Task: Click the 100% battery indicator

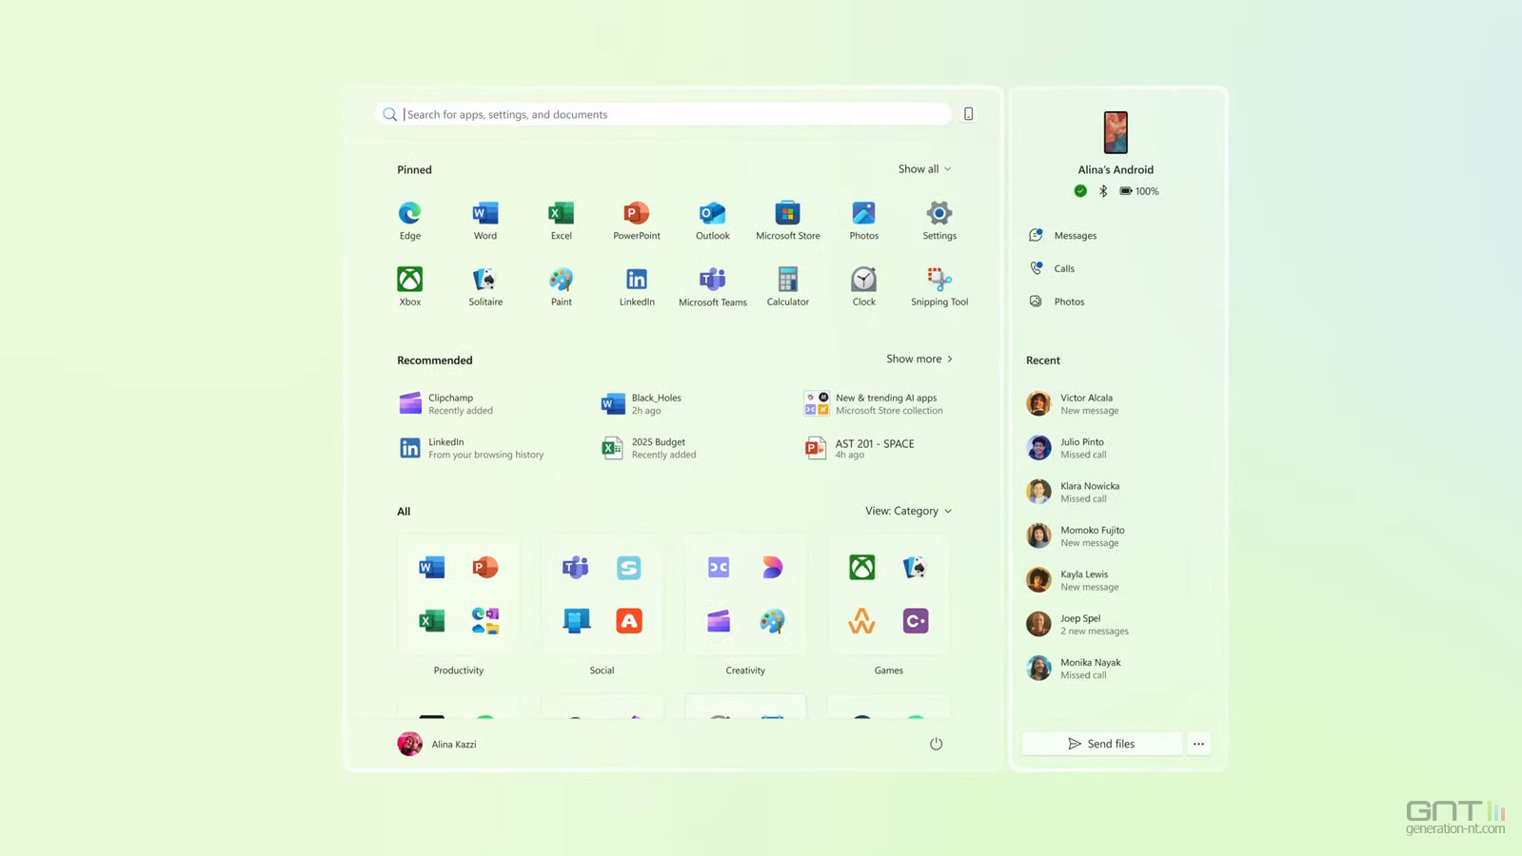Action: click(x=1139, y=191)
